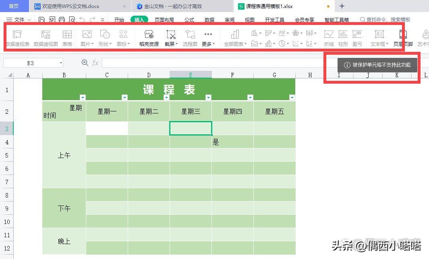Switch to the 审阅 ribbon tab
The image size is (429, 259).
(230, 20)
